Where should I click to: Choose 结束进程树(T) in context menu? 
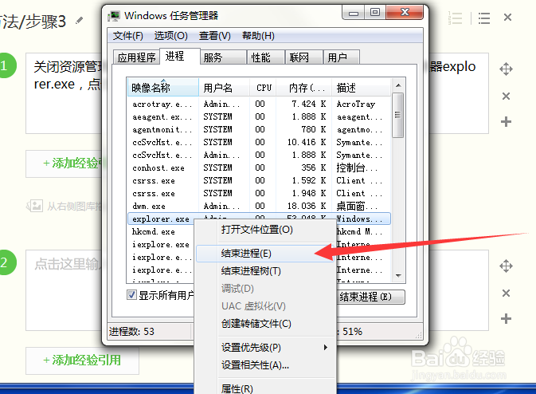265,271
